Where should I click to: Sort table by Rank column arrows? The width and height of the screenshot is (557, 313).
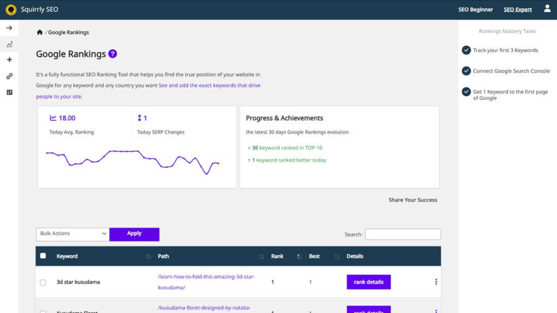click(299, 256)
